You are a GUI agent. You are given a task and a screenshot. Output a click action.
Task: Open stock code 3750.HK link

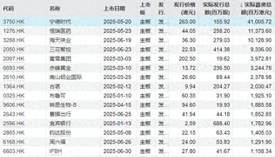point(14,22)
